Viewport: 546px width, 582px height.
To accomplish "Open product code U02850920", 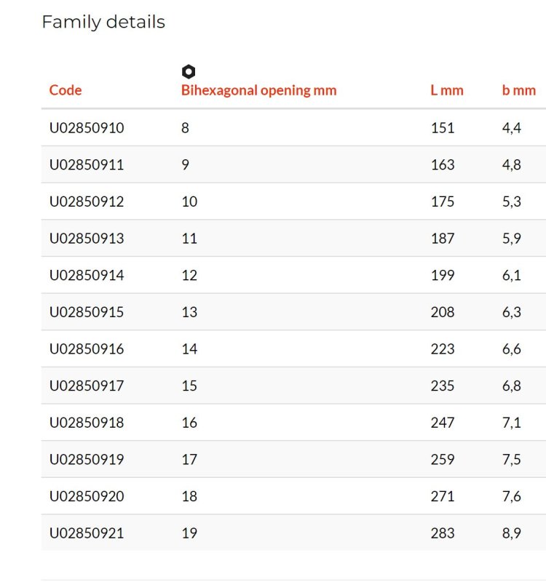I will tap(87, 496).
